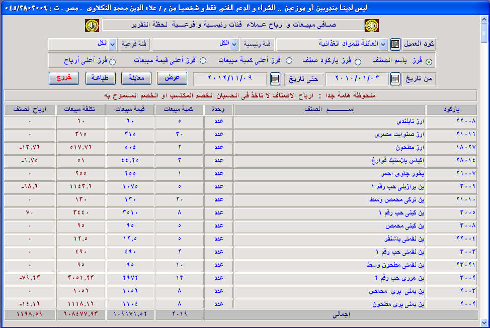Open the calendar picker for the 'من تاريخ' date
Image resolution: width=490 pixels, height=328 pixels.
[x=395, y=78]
